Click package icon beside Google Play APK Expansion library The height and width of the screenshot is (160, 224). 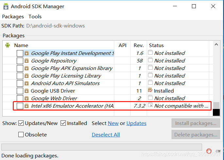[x=27, y=69]
